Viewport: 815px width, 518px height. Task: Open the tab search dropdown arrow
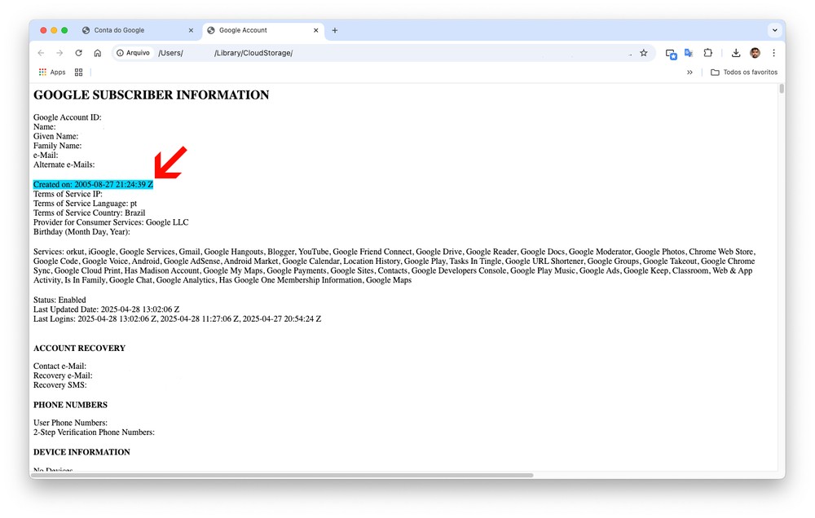[774, 30]
